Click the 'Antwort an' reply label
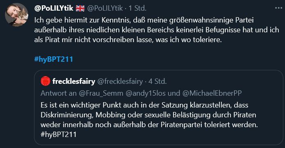 tap(59, 93)
